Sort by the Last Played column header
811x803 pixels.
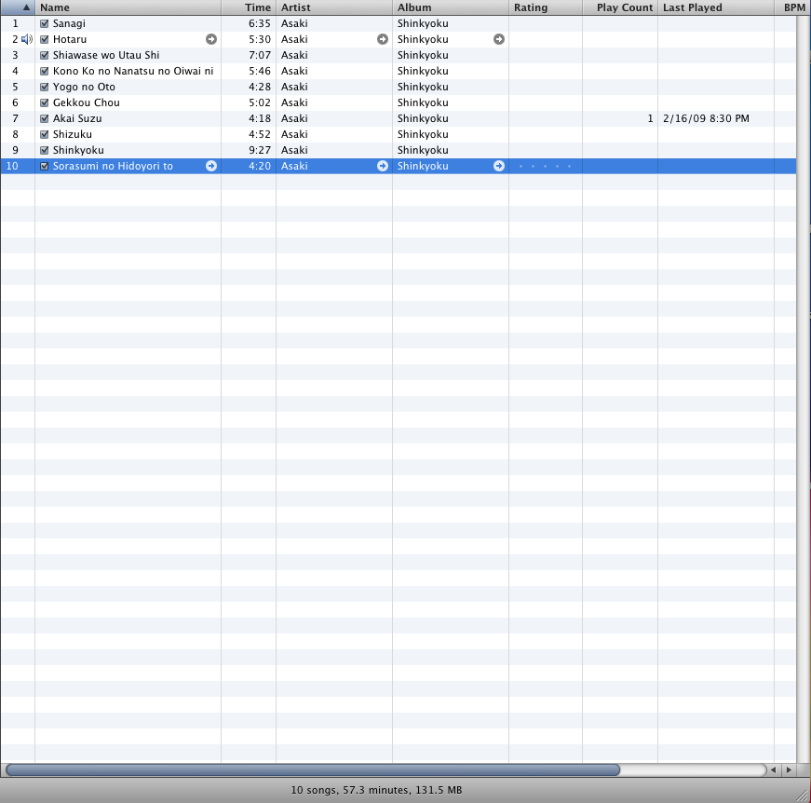click(x=716, y=7)
